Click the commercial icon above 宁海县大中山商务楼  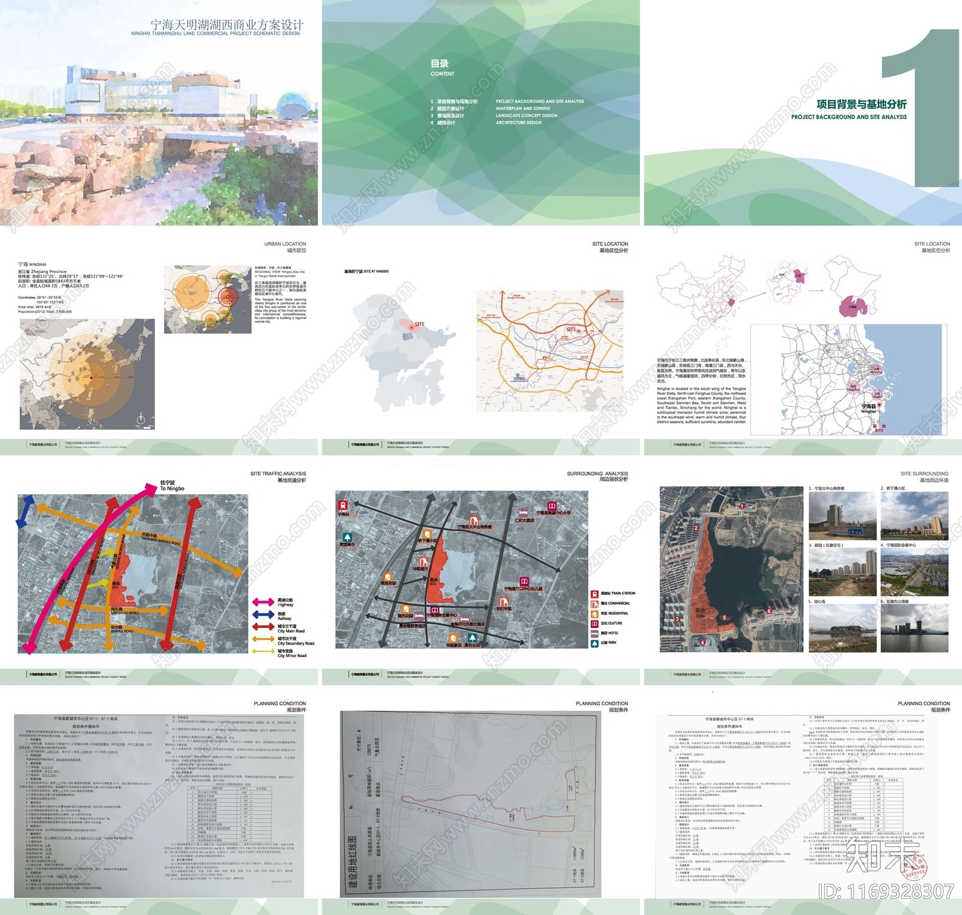point(474,520)
